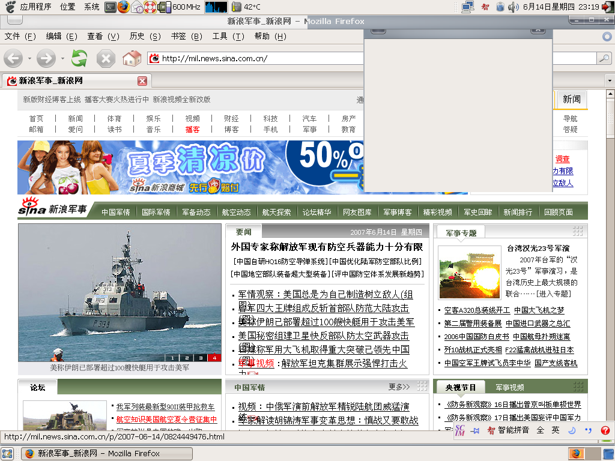Click the logout door icon in top panel
This screenshot has height=461, width=615.
click(608, 7)
